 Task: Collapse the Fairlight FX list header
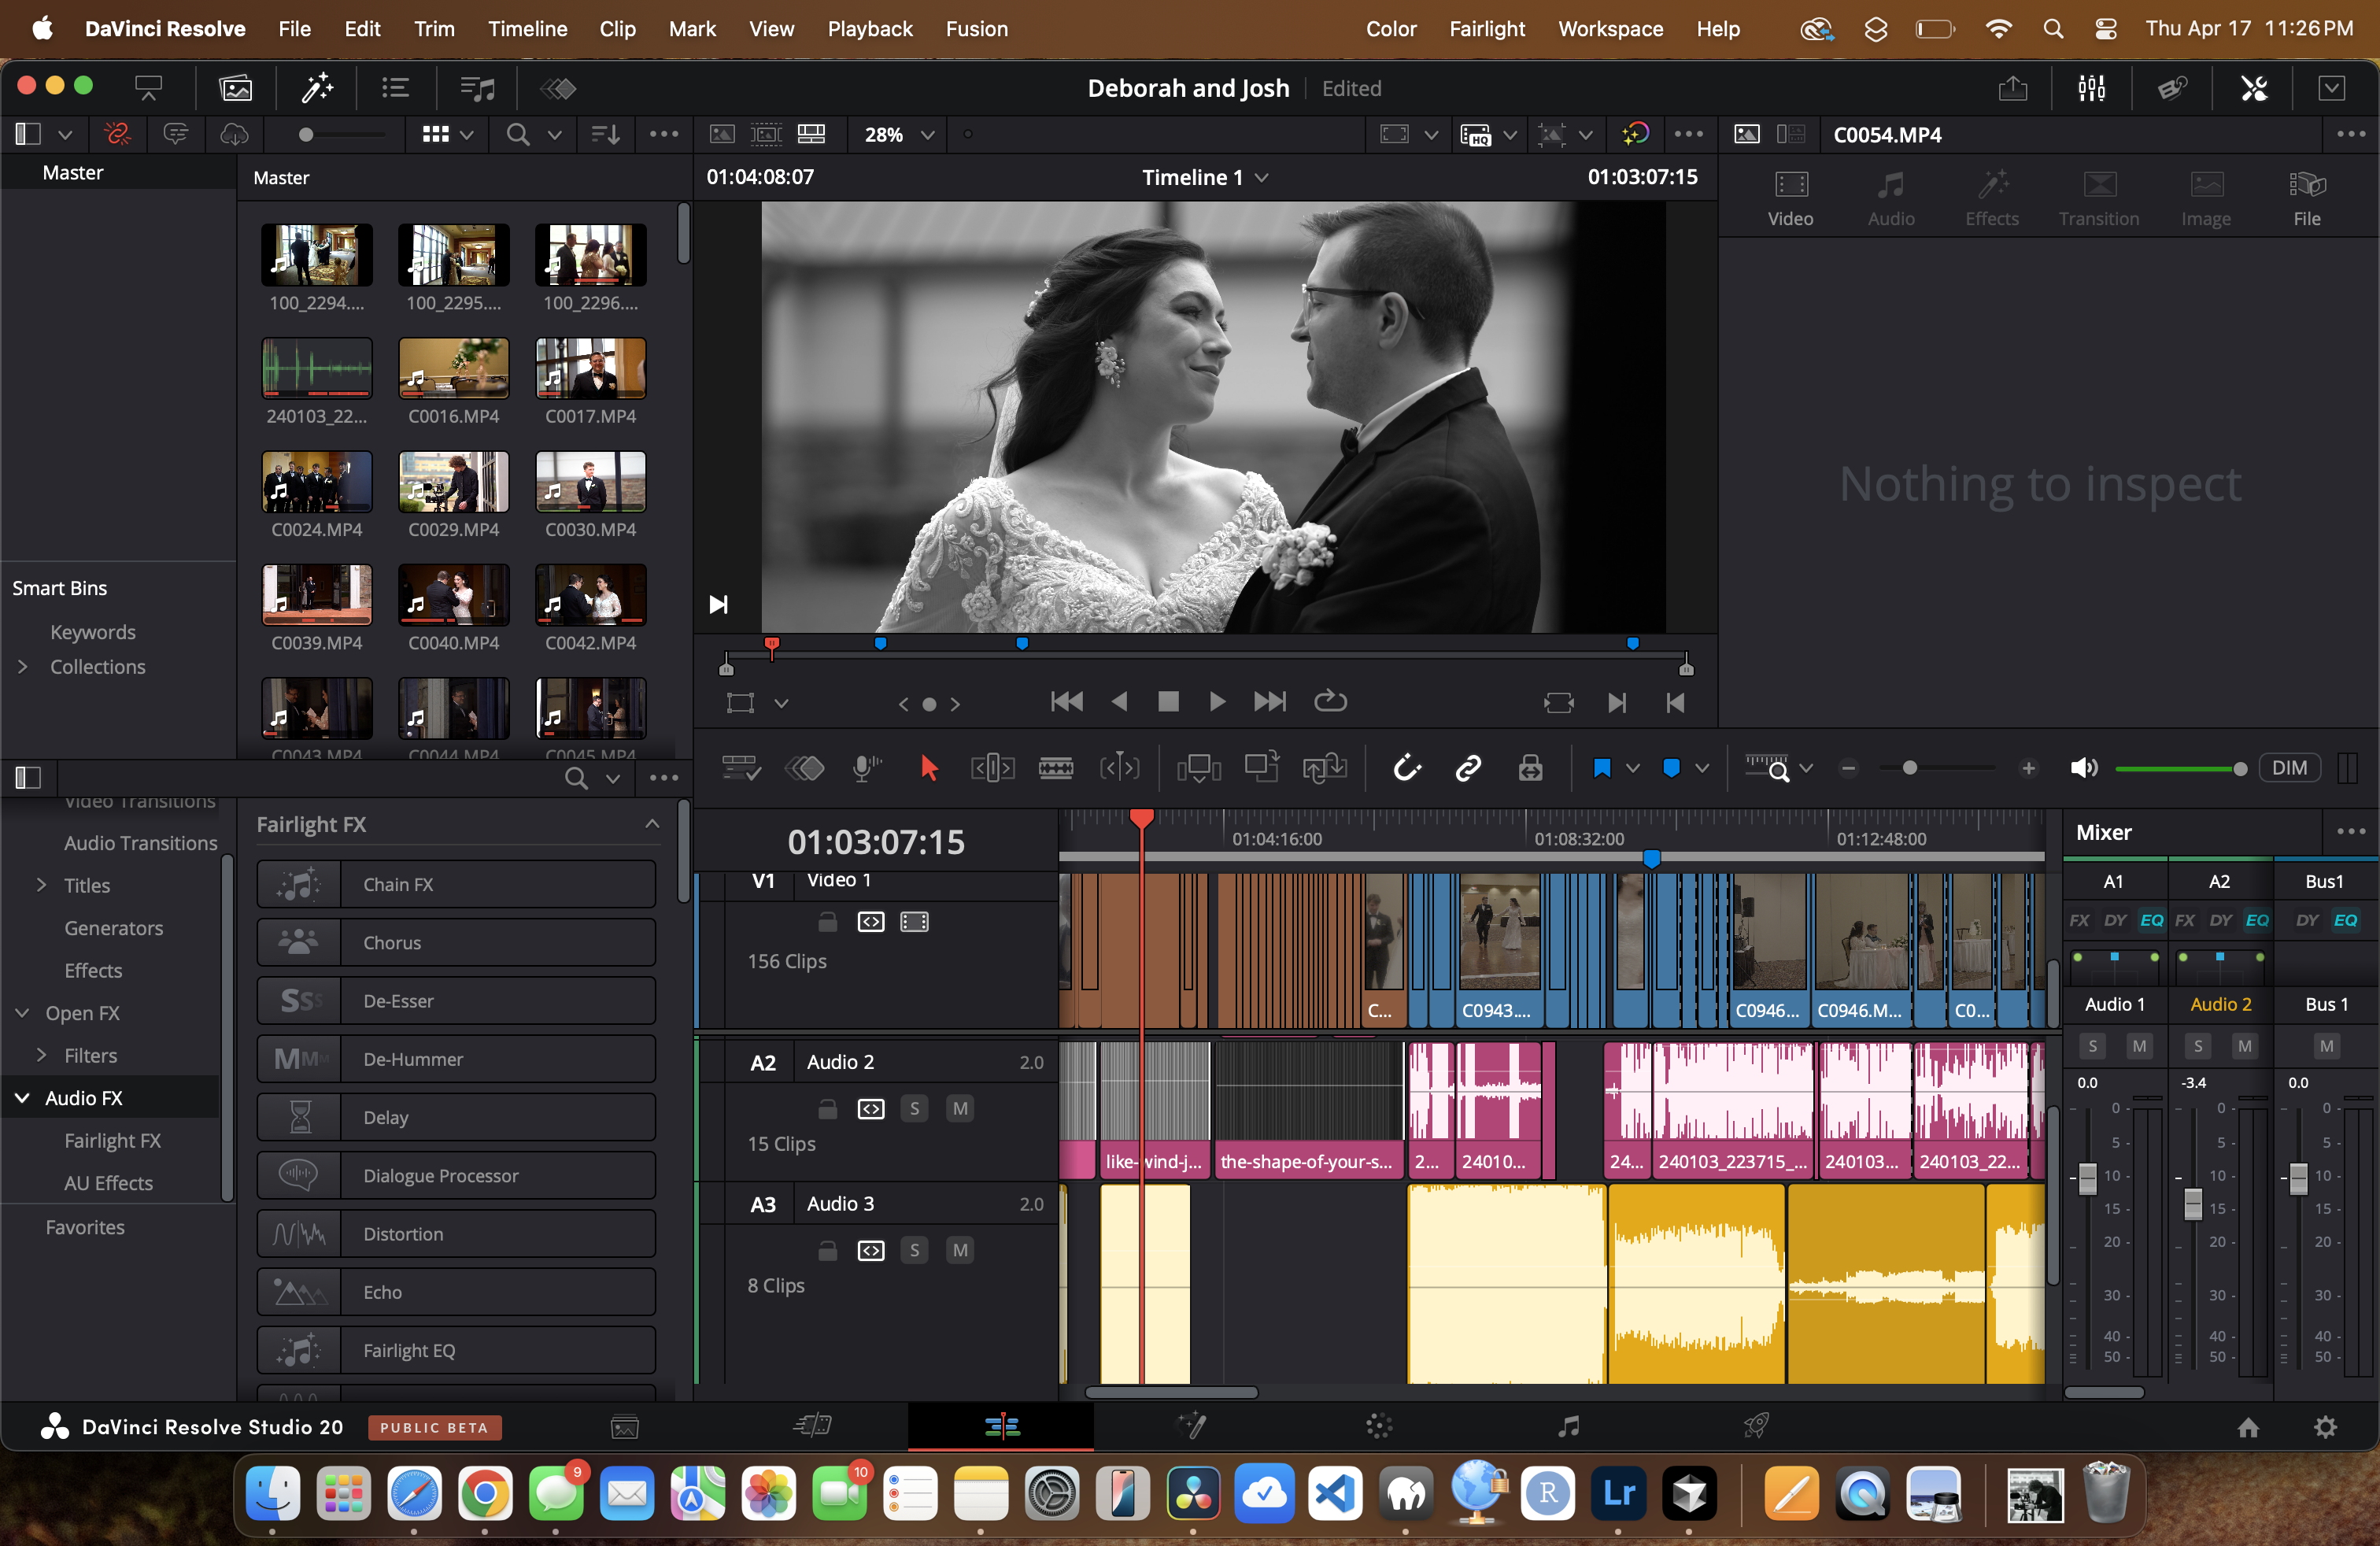(x=652, y=824)
